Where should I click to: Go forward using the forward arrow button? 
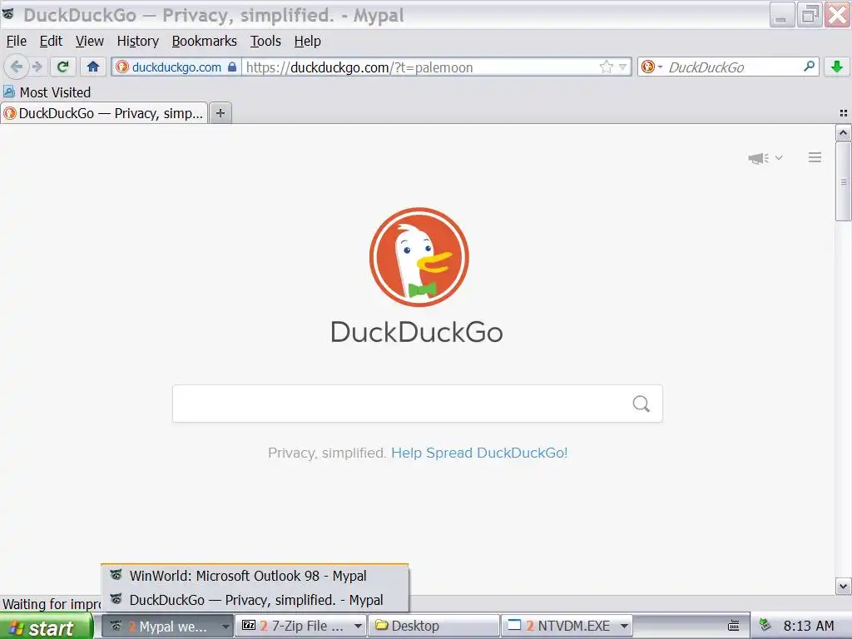37,67
